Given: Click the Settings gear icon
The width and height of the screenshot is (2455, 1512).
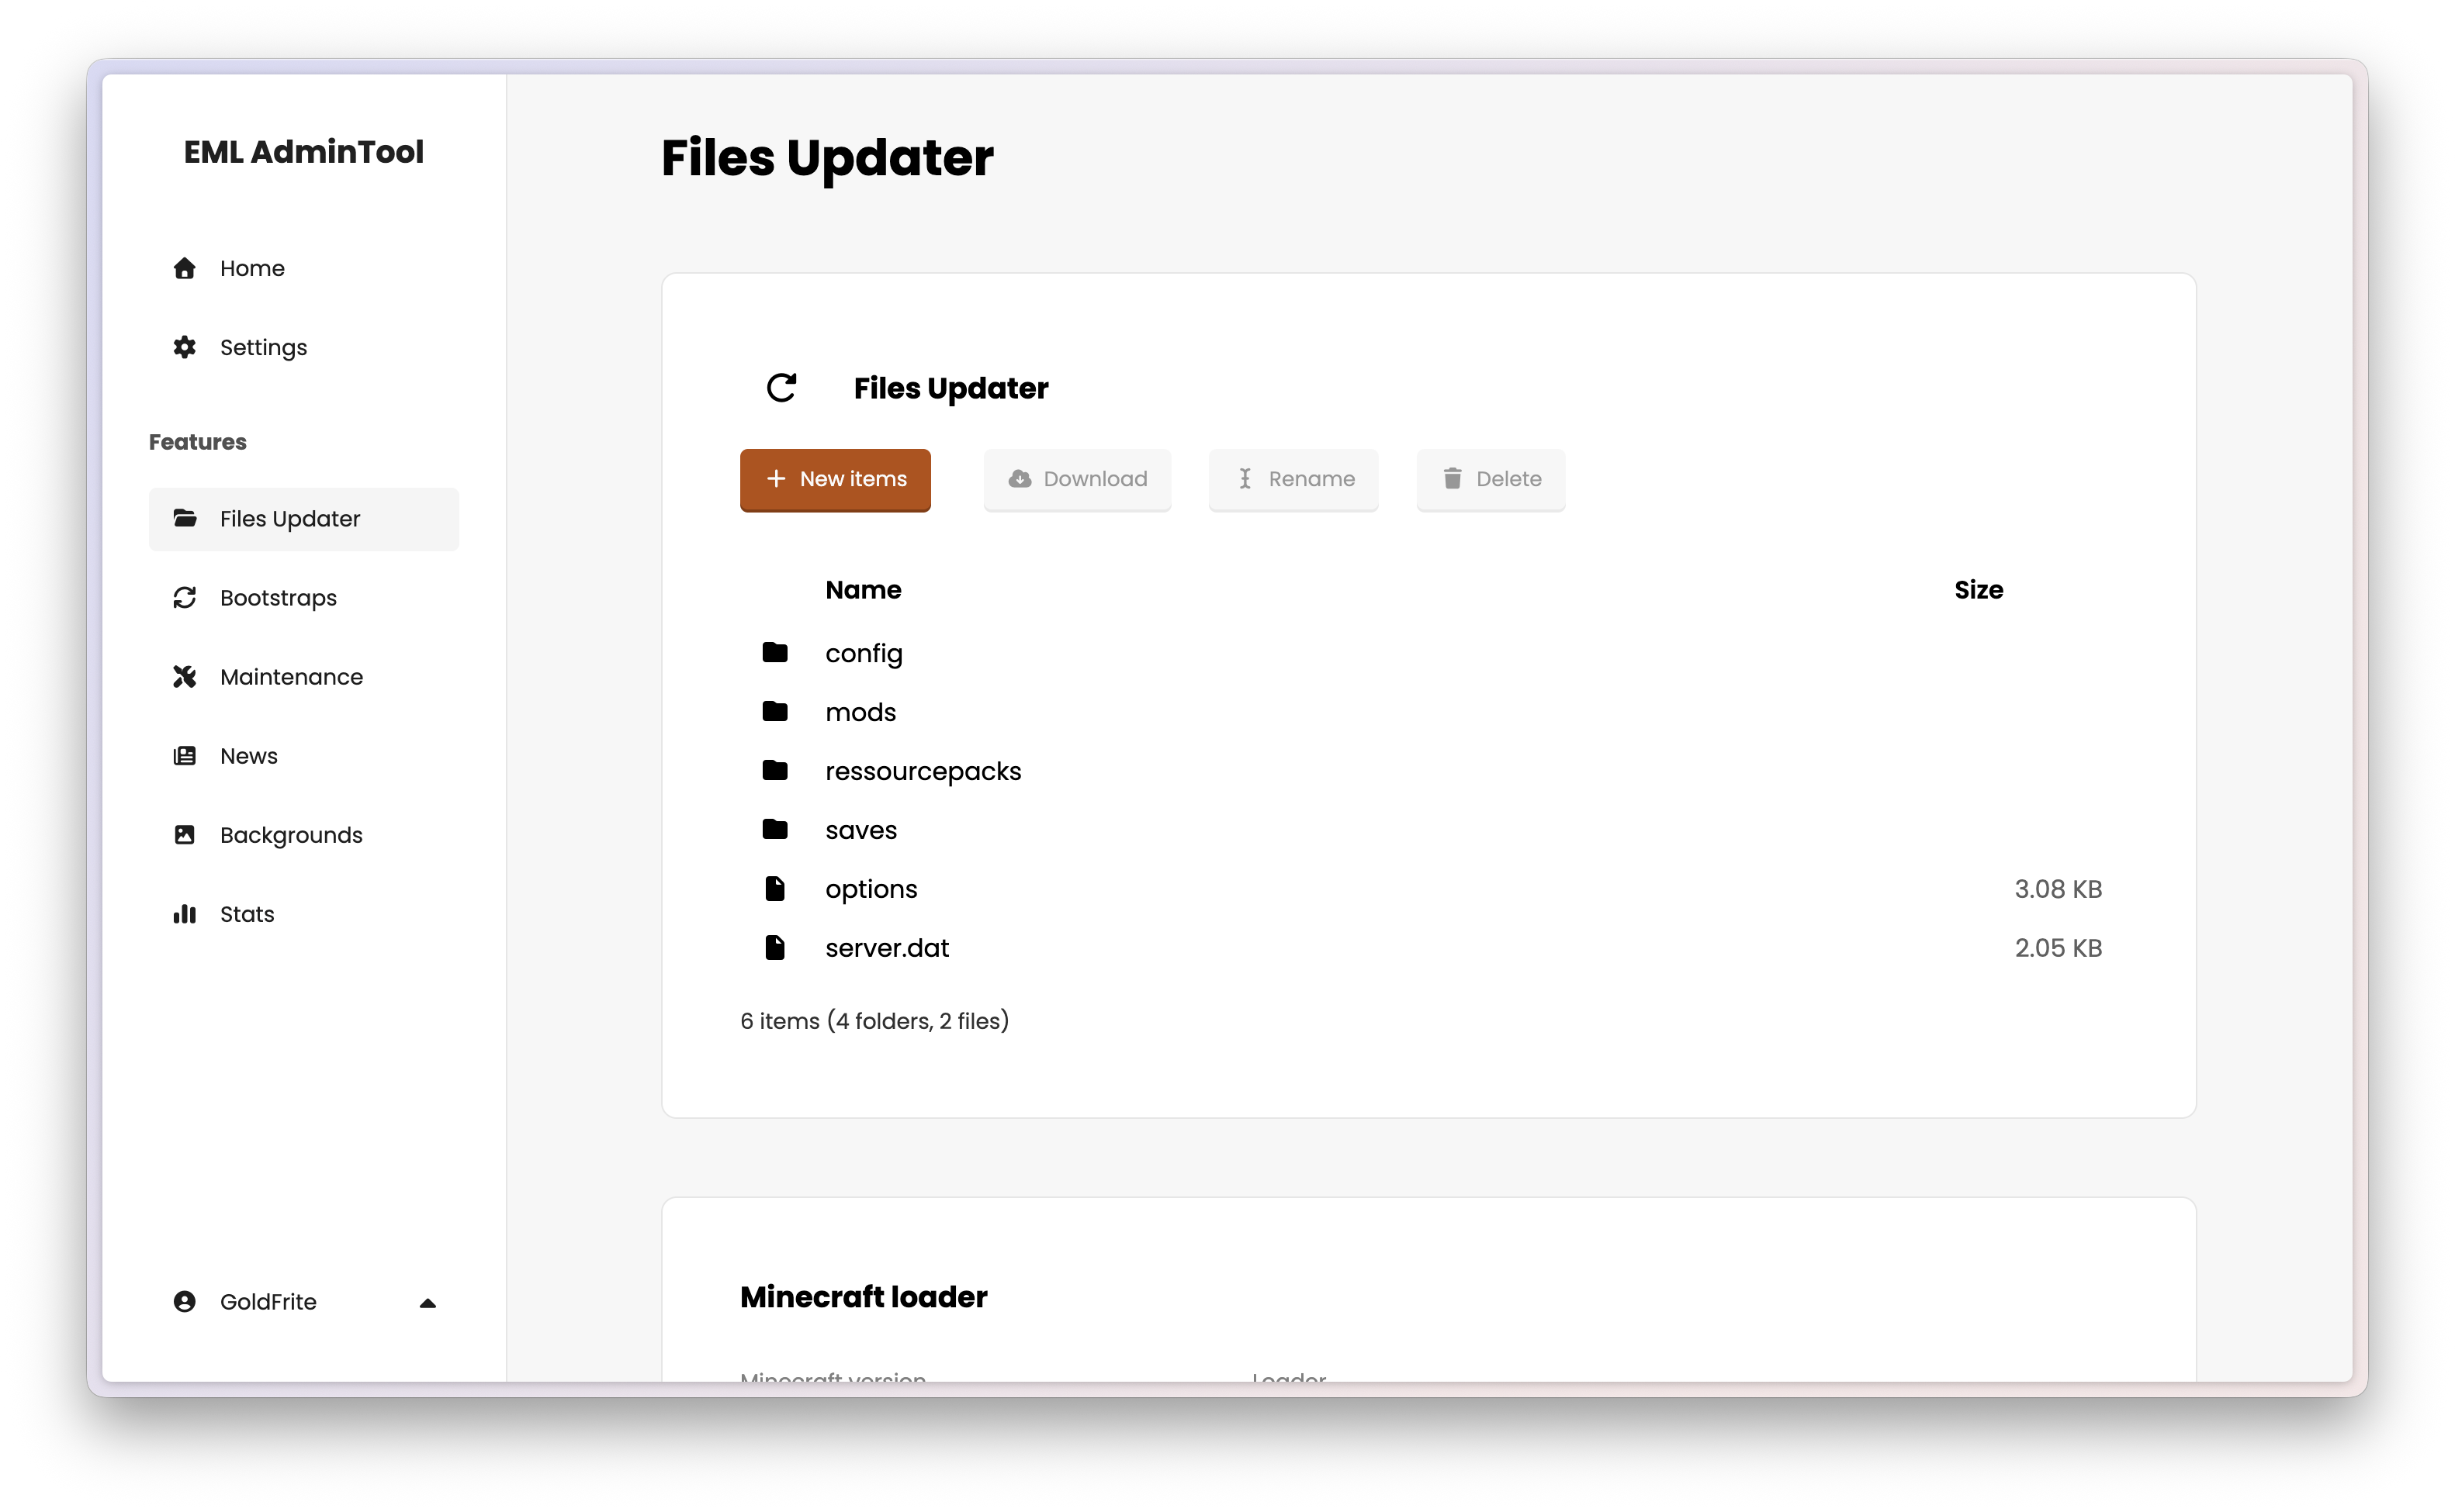Looking at the screenshot, I should [x=184, y=347].
